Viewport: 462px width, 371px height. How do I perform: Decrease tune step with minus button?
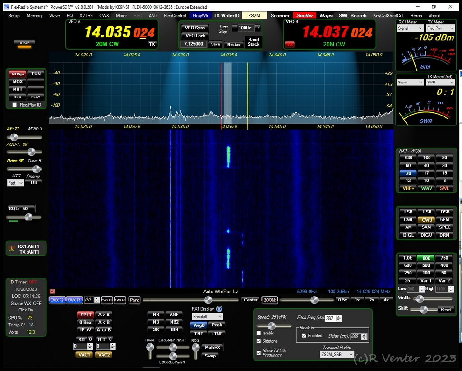tap(235, 28)
